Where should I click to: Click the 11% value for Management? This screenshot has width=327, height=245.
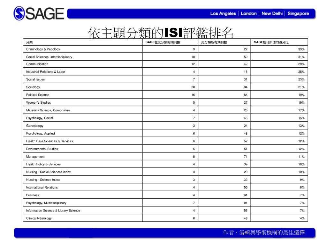click(301, 156)
